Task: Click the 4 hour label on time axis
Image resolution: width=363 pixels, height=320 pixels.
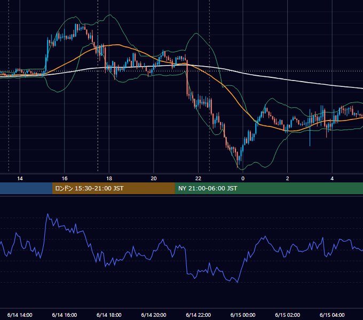Action: (332, 179)
